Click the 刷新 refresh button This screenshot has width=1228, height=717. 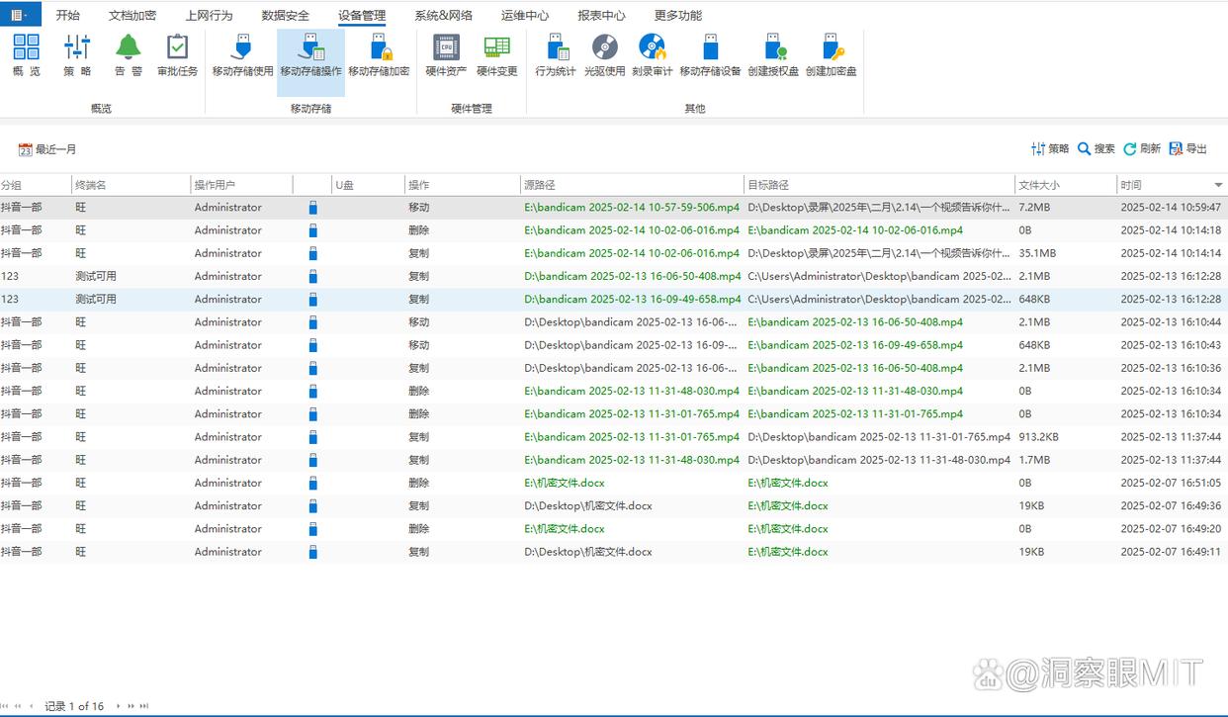pos(1142,148)
